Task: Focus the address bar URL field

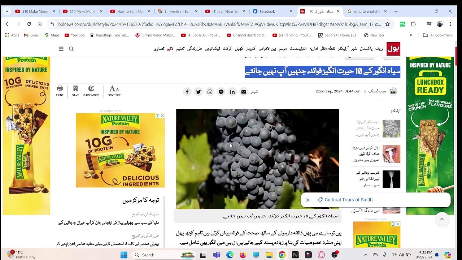Action: tap(219, 24)
